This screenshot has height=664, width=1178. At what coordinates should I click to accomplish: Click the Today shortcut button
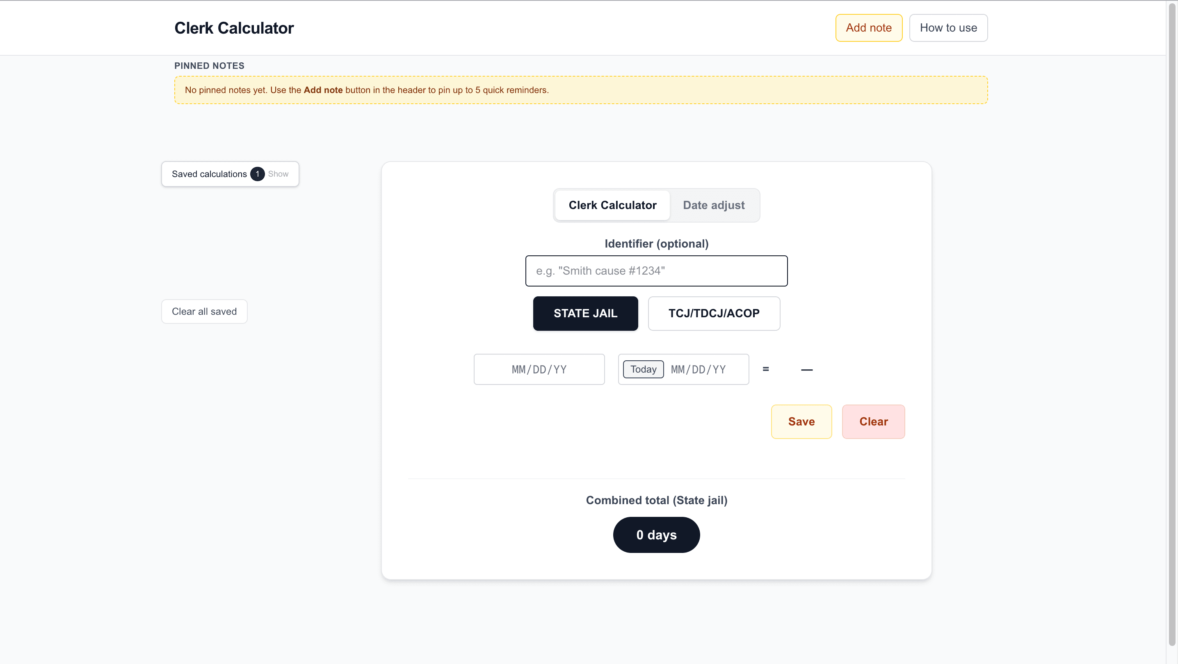pyautogui.click(x=643, y=369)
